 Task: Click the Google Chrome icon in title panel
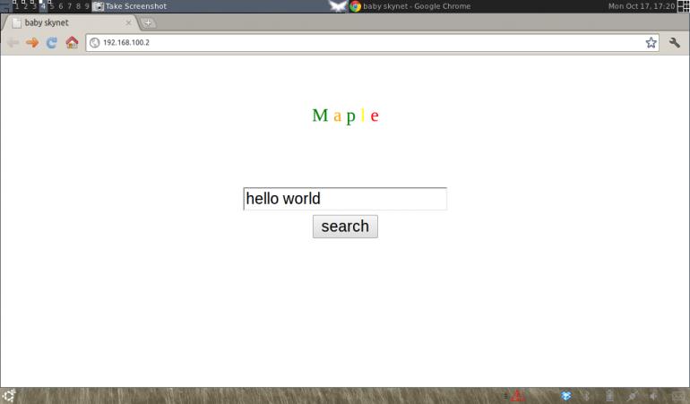click(355, 6)
